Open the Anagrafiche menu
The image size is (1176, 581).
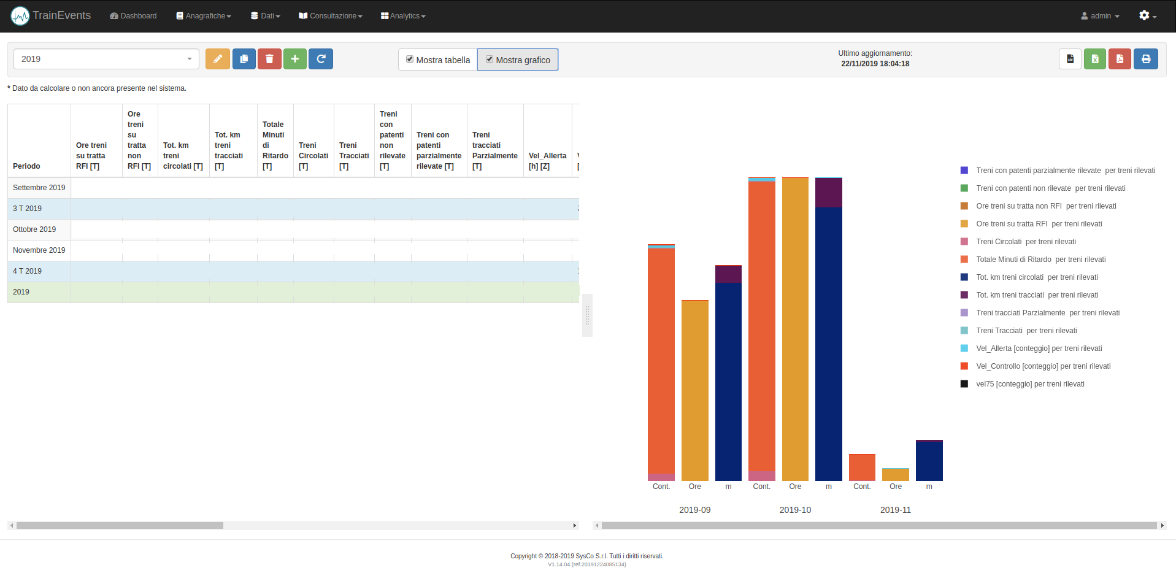(x=204, y=16)
